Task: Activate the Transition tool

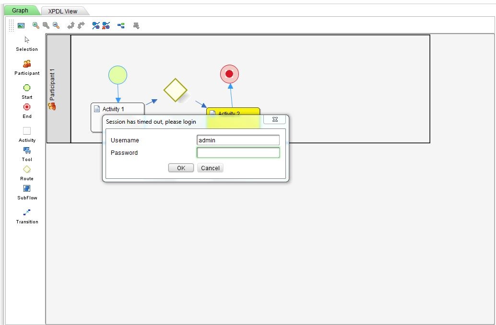Action: click(27, 212)
